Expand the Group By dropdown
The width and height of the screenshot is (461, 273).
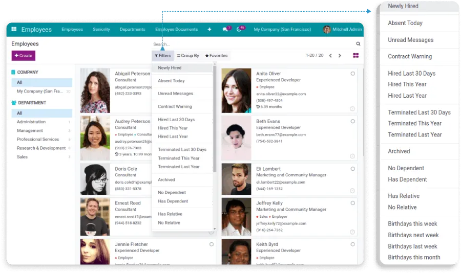click(188, 56)
